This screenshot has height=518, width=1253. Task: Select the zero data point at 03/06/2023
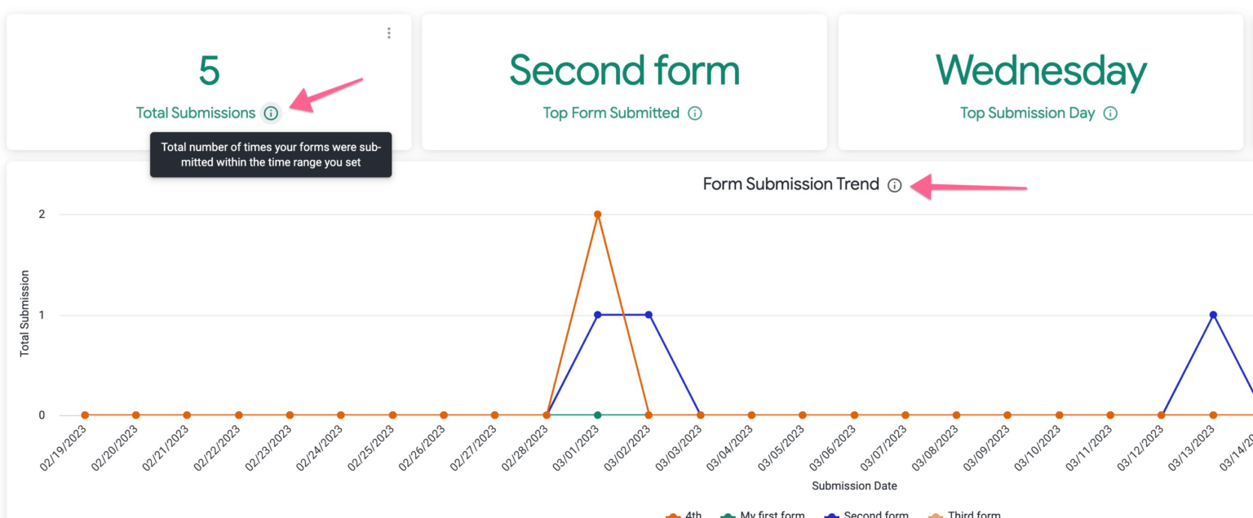tap(854, 415)
